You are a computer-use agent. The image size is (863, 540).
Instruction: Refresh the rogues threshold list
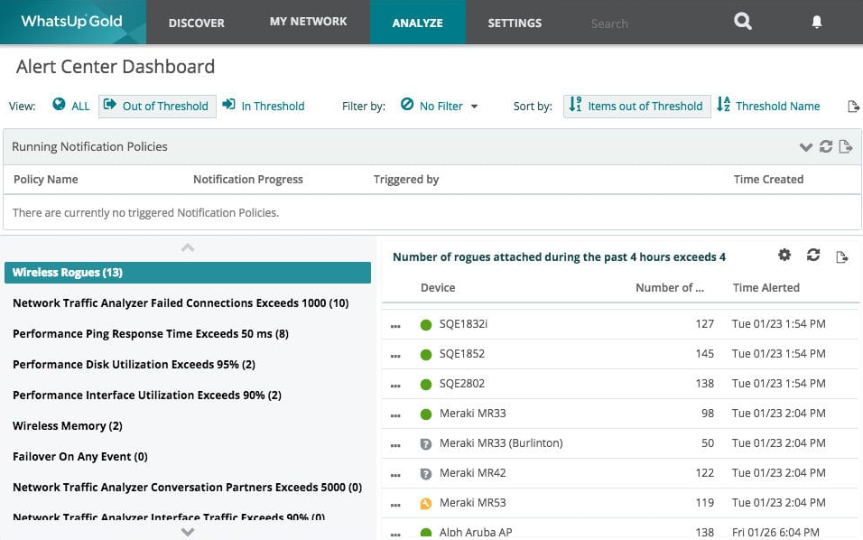pyautogui.click(x=813, y=256)
